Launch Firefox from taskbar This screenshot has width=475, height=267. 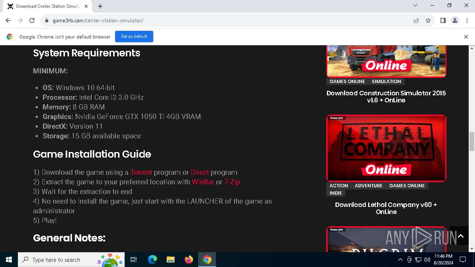click(189, 260)
